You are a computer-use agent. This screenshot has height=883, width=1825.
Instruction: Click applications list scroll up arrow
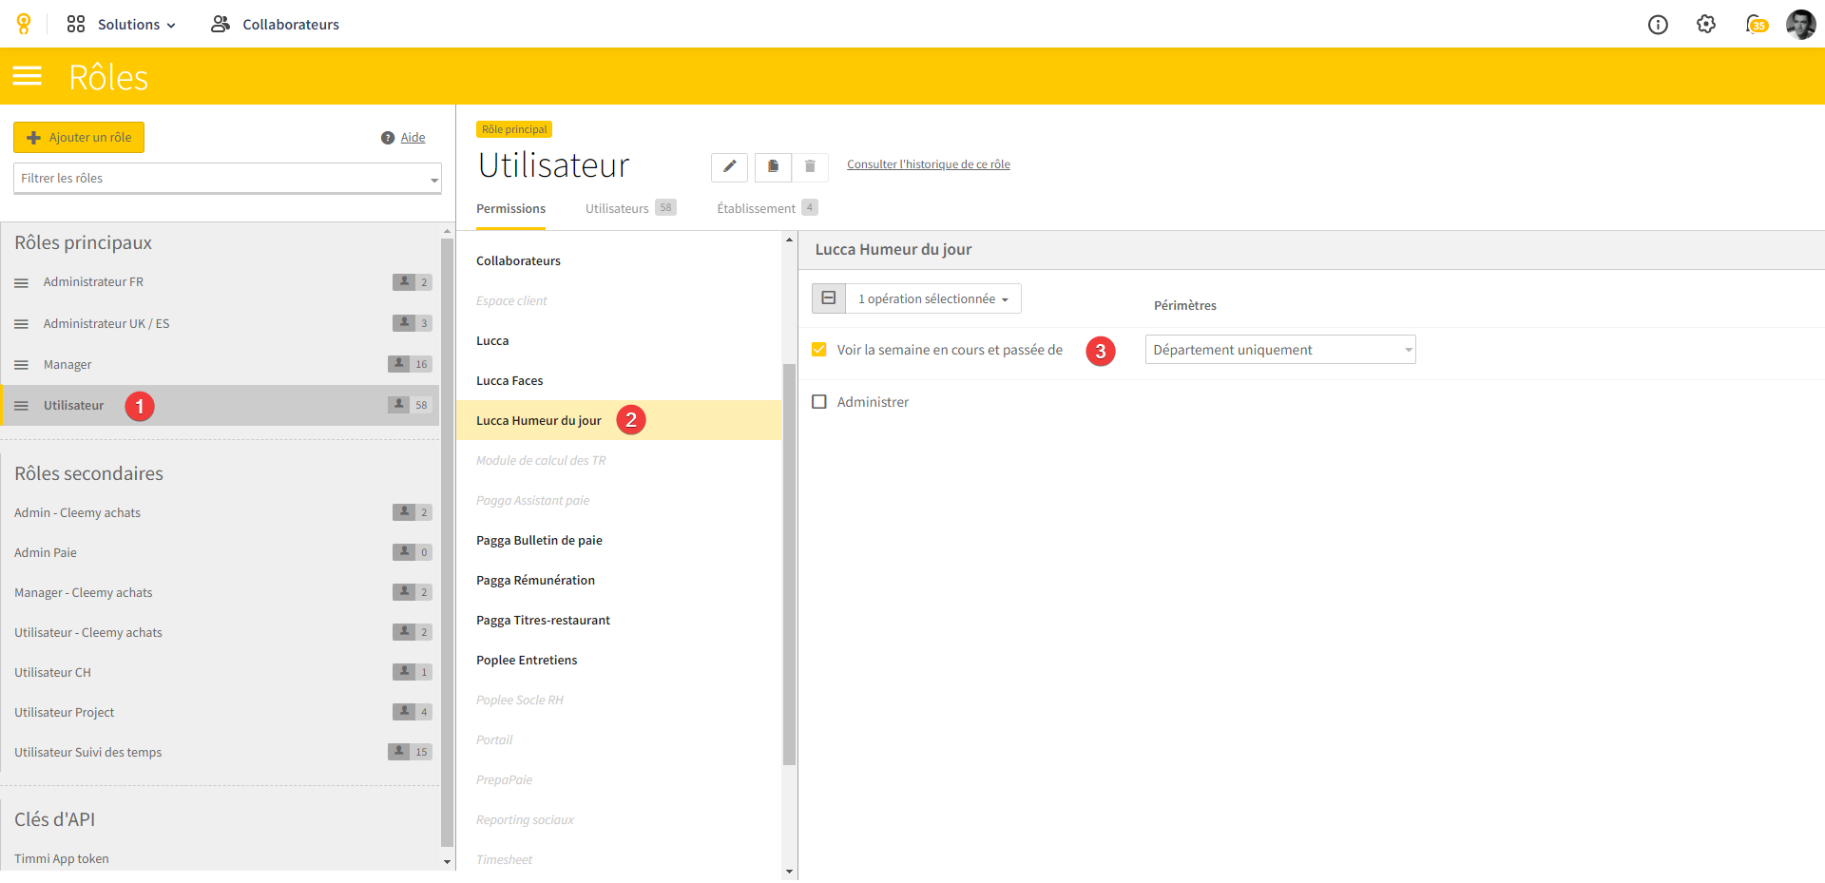[x=789, y=240]
